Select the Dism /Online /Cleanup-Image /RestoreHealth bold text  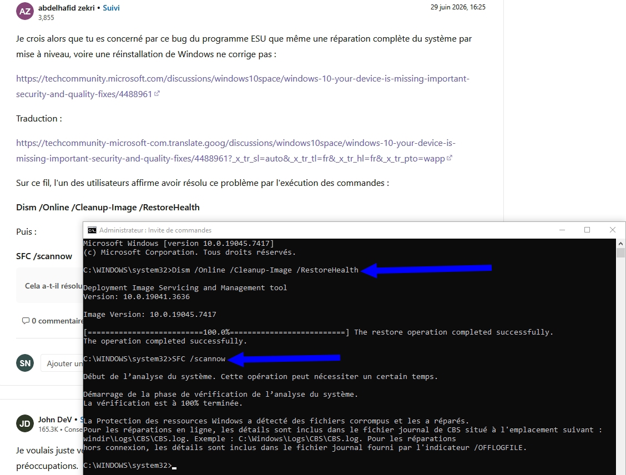pos(108,207)
